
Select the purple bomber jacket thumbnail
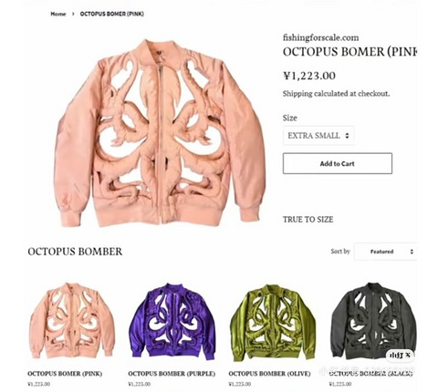172,322
